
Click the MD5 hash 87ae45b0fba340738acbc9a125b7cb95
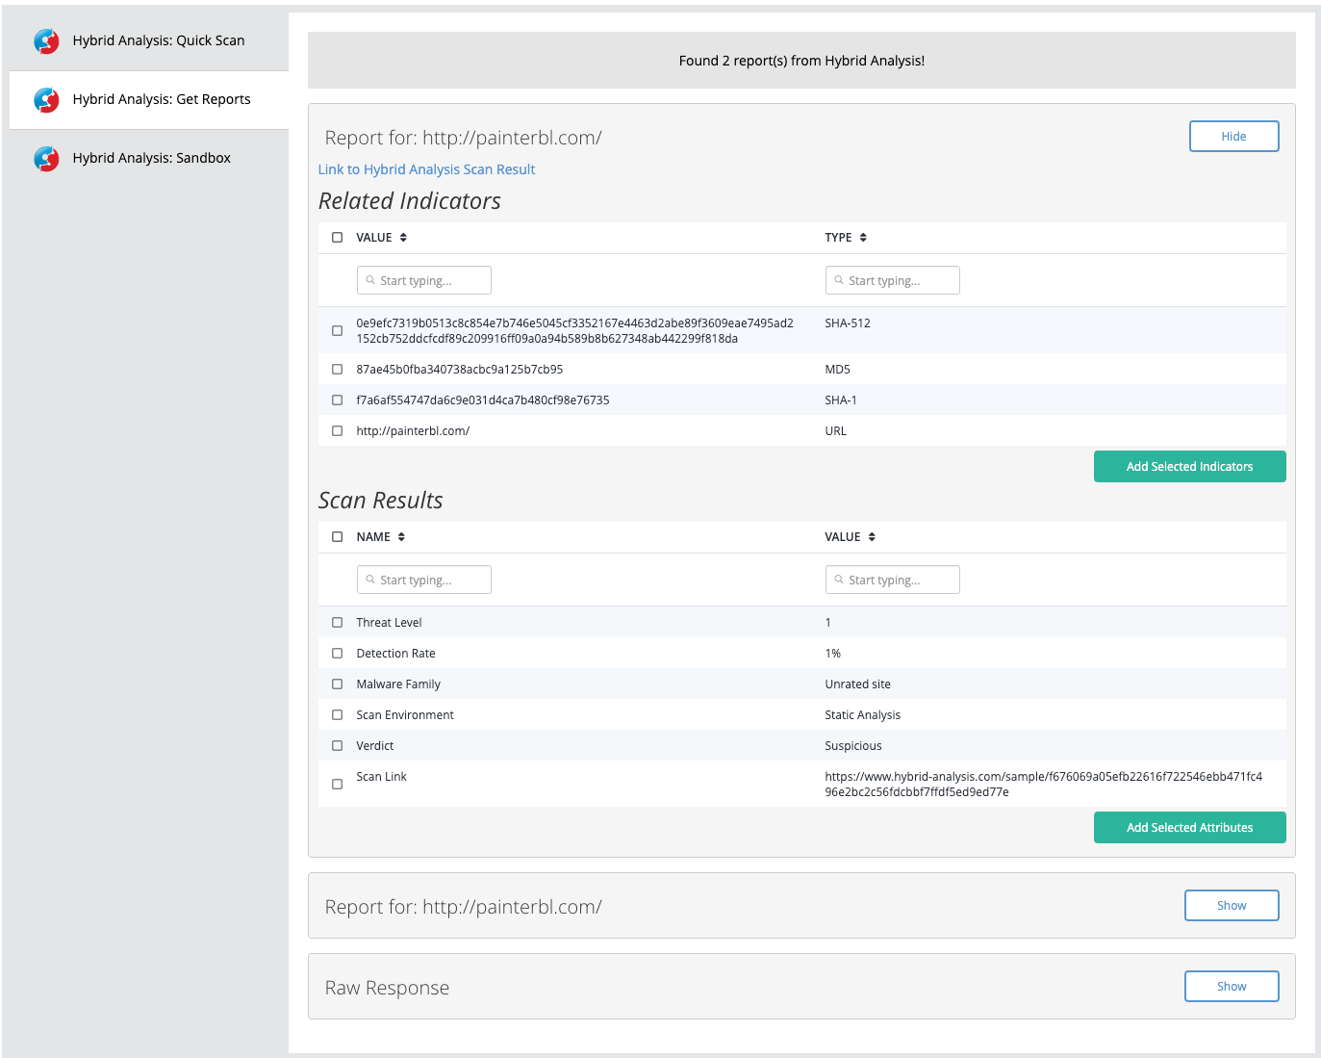(x=460, y=370)
